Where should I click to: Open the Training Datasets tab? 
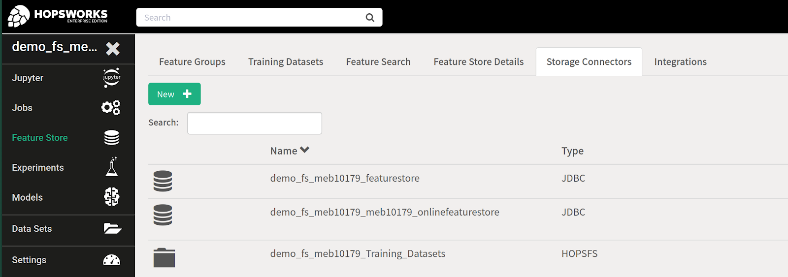pyautogui.click(x=286, y=62)
